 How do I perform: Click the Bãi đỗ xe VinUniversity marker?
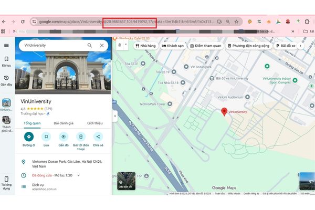(x=212, y=78)
